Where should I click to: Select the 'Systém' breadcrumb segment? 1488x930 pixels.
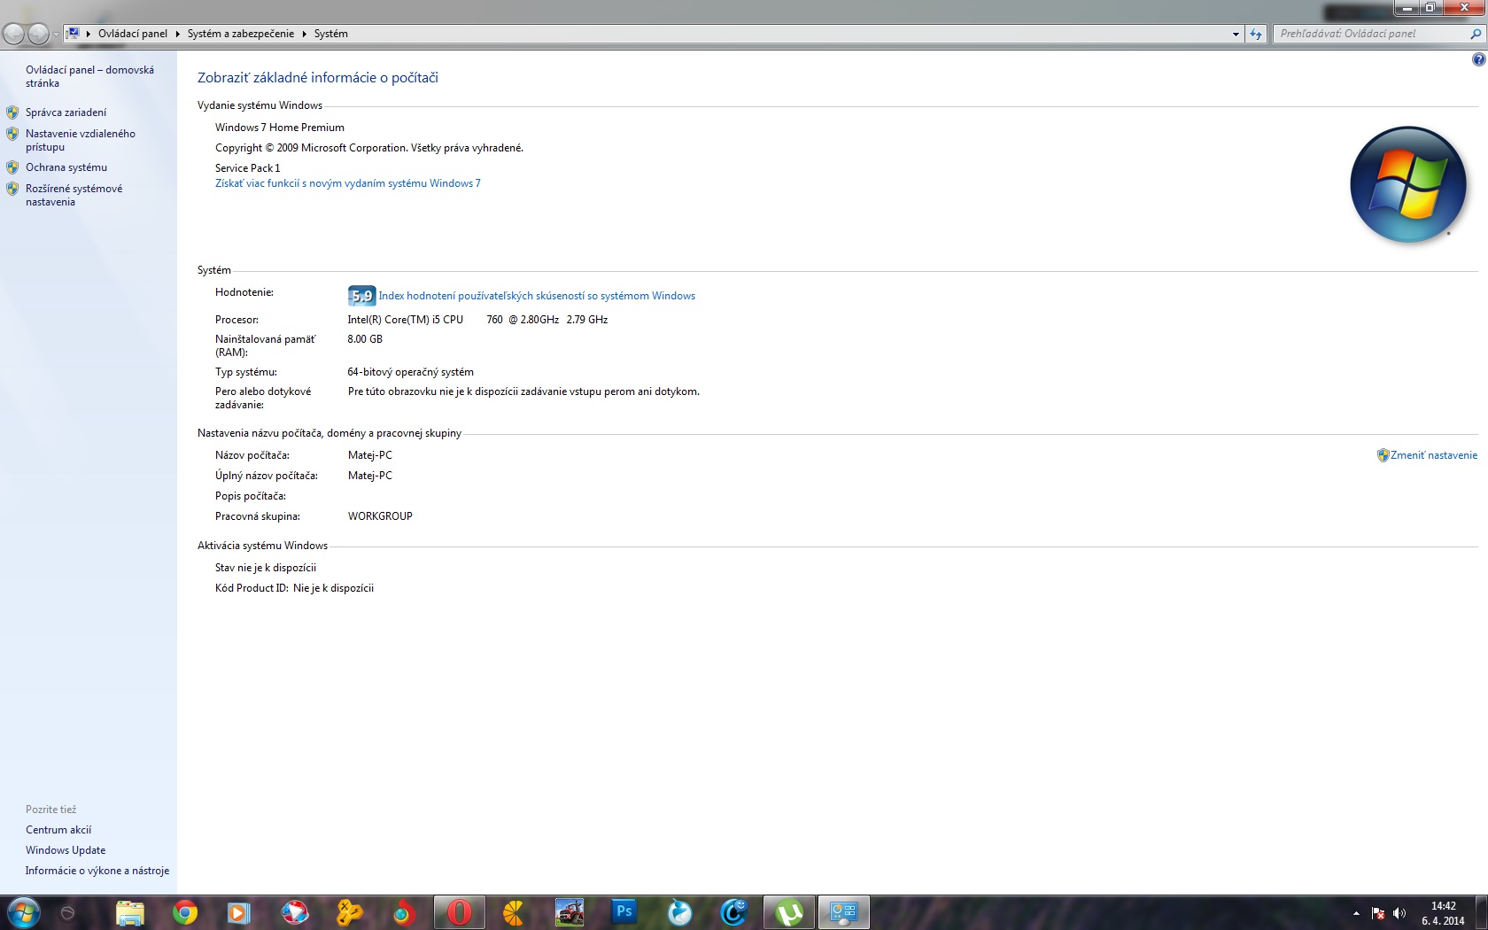(x=331, y=34)
